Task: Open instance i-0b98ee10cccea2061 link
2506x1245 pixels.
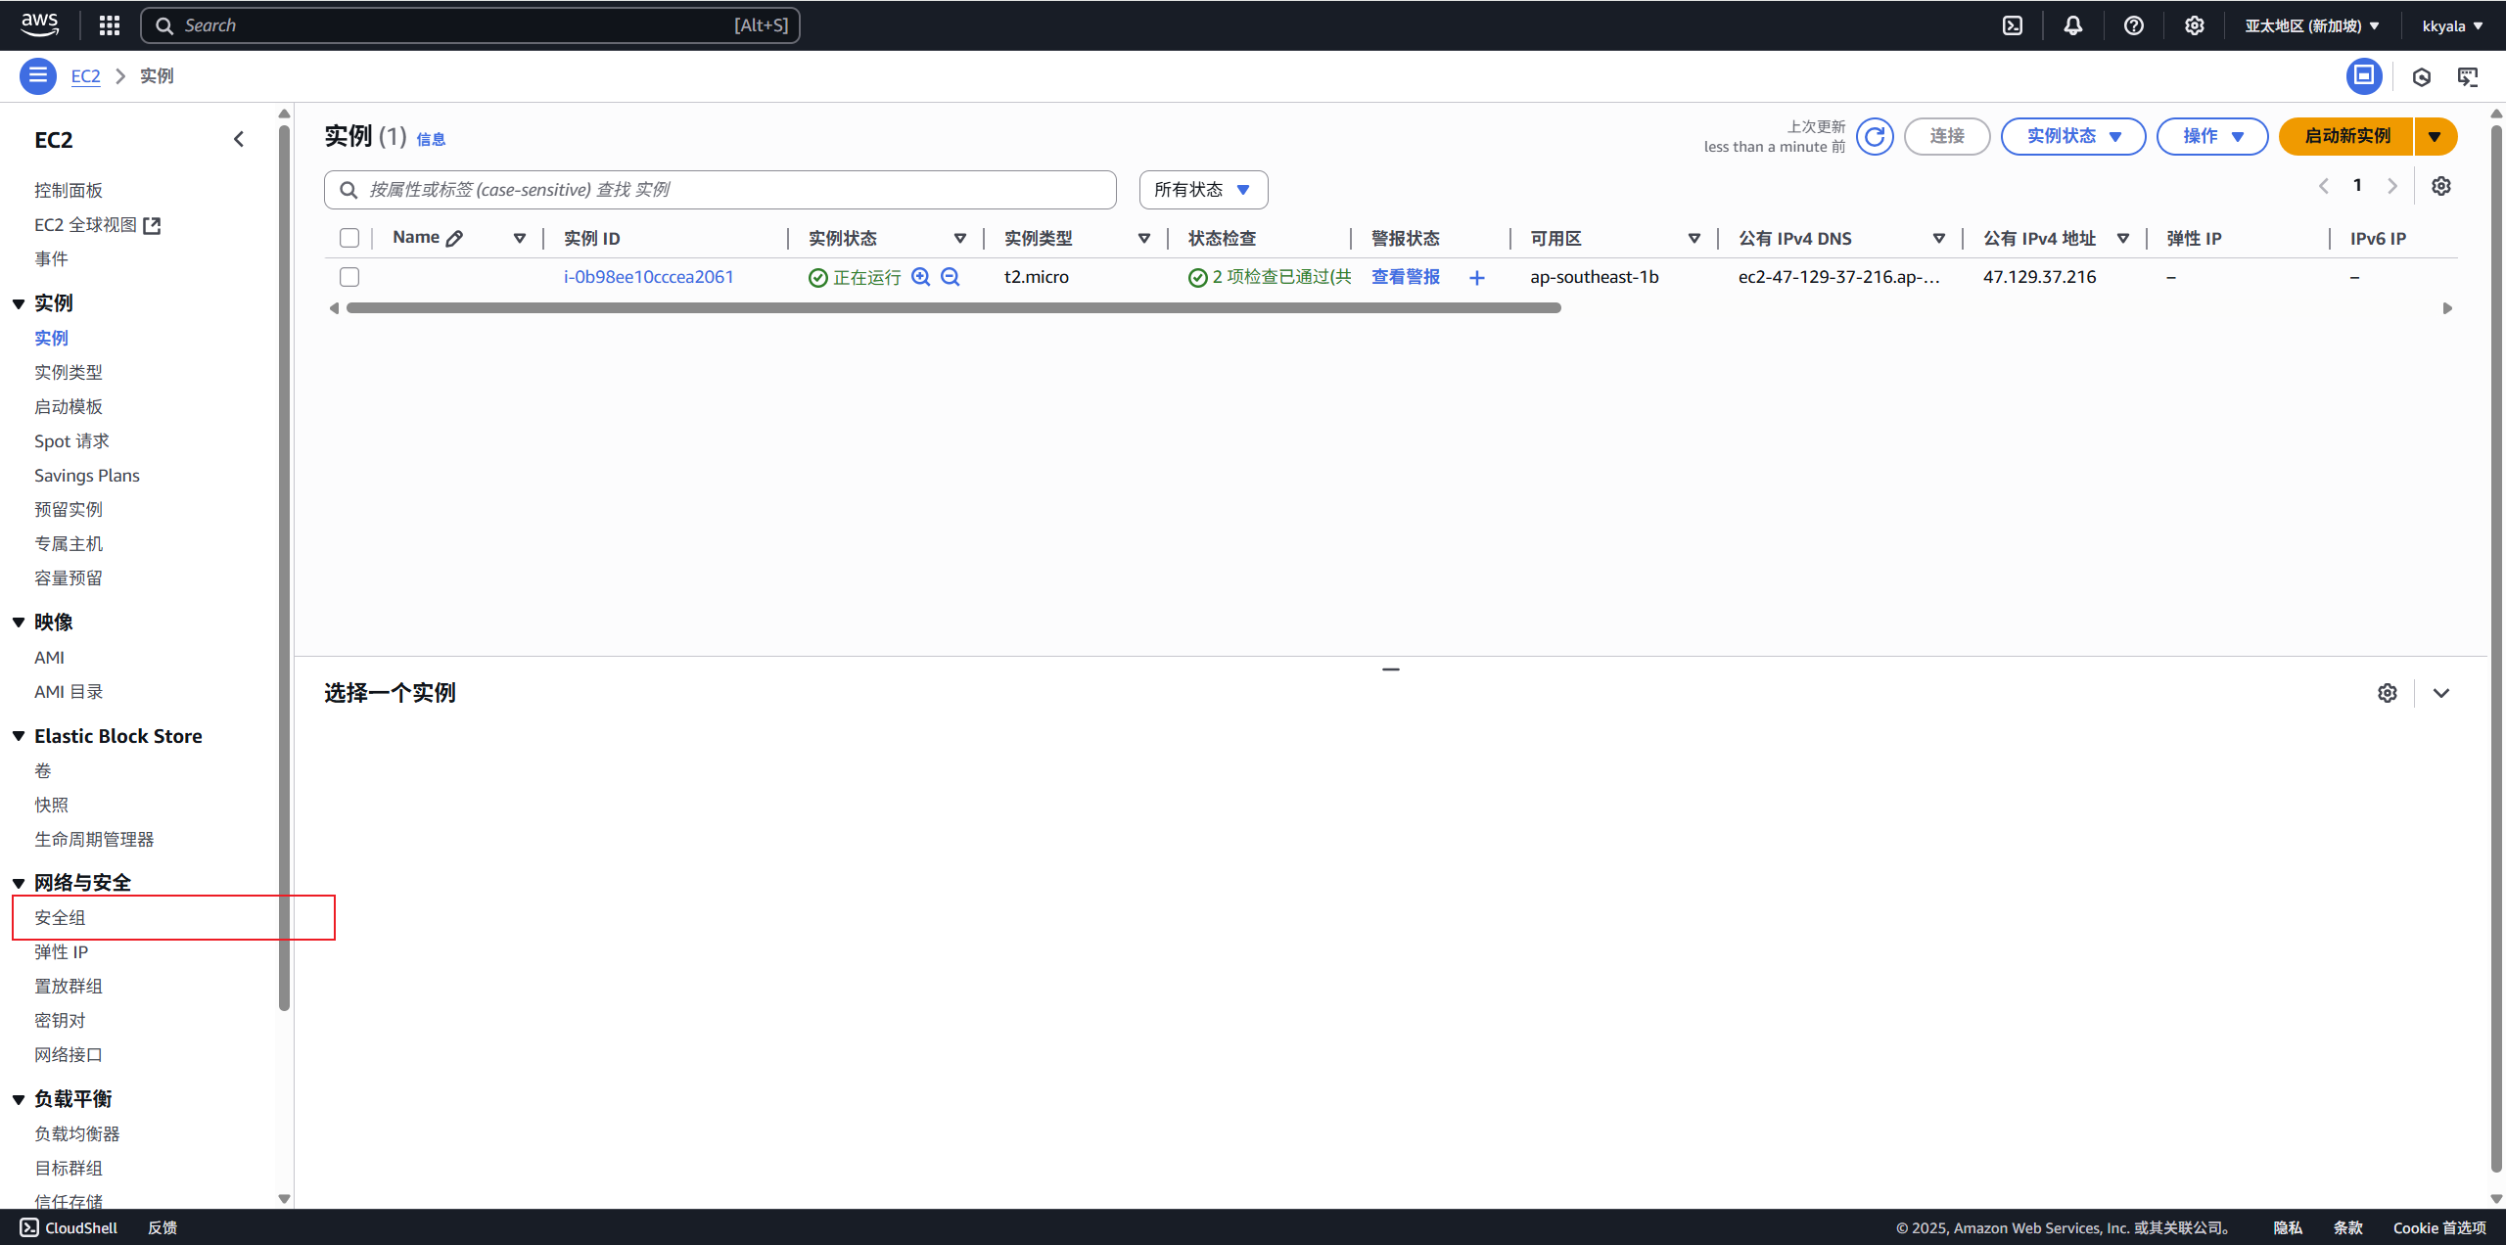Action: point(648,277)
